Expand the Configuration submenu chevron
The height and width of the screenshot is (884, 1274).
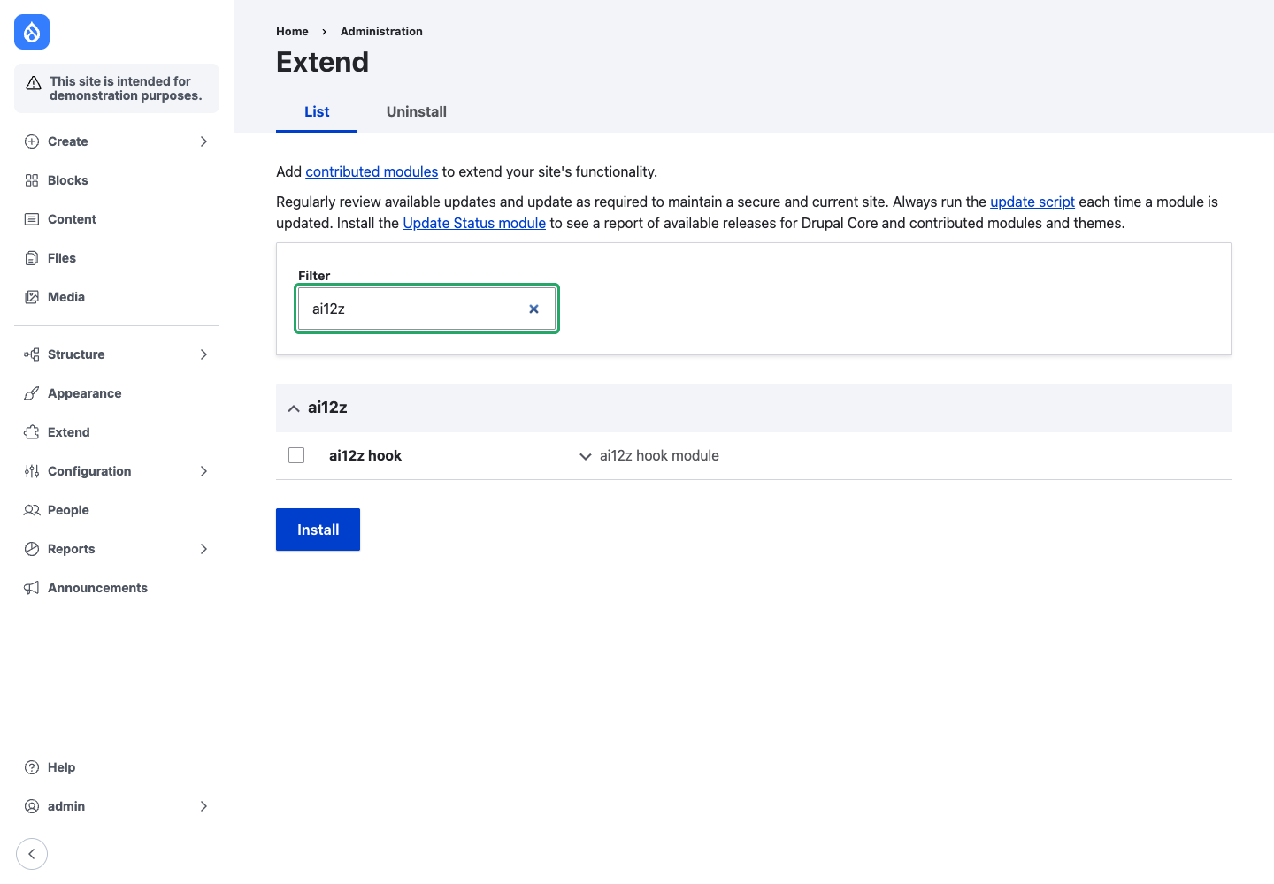pyautogui.click(x=203, y=471)
